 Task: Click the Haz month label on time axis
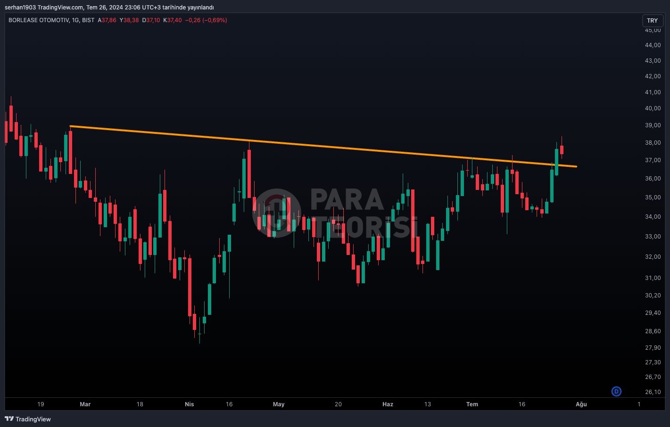(x=388, y=404)
